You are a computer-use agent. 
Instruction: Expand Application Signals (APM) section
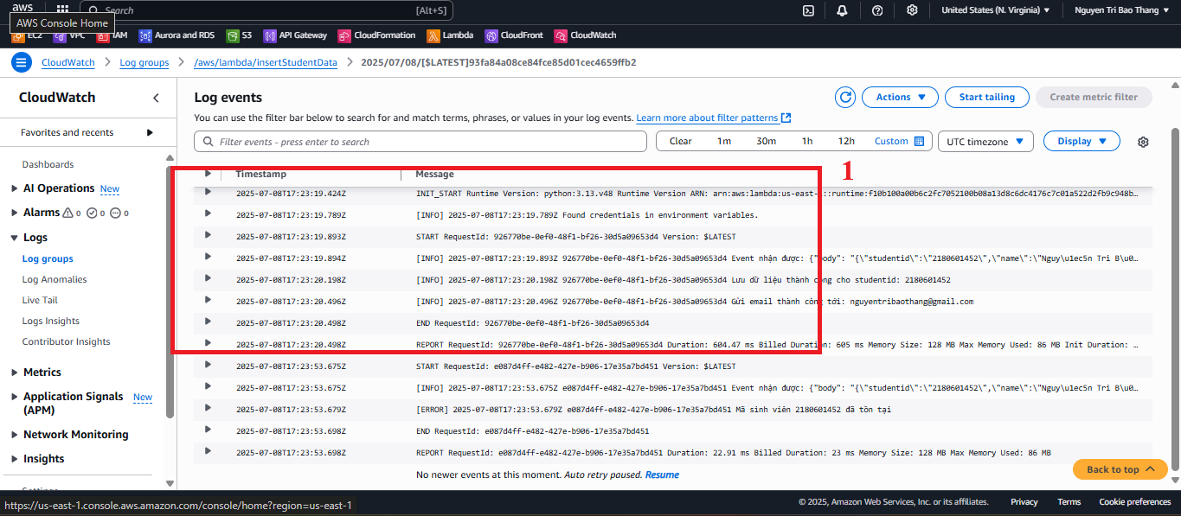click(x=15, y=397)
